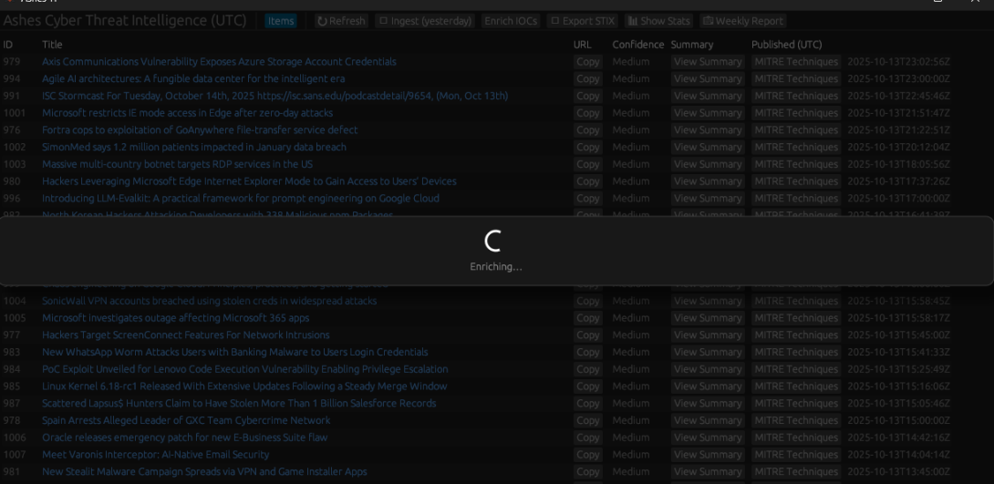994x484 pixels.
Task: Open Show Stats chart button
Action: pyautogui.click(x=658, y=21)
